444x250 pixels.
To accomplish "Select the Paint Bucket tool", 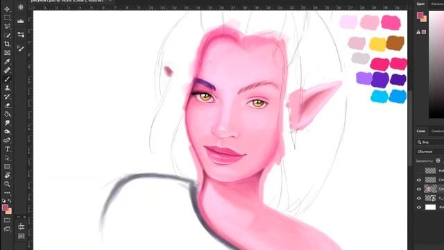I will pyautogui.click(x=7, y=114).
